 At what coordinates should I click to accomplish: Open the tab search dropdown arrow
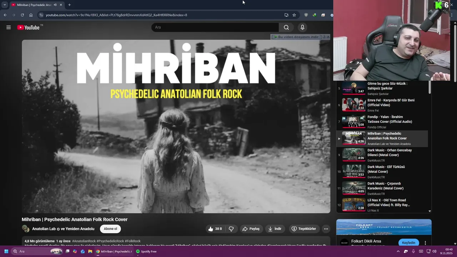[5, 5]
